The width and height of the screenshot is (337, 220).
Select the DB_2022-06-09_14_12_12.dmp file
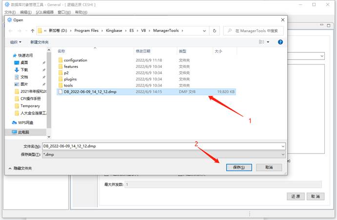pyautogui.click(x=146, y=92)
